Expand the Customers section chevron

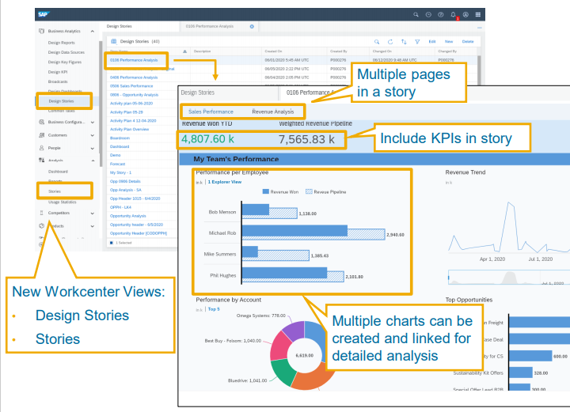coord(93,135)
